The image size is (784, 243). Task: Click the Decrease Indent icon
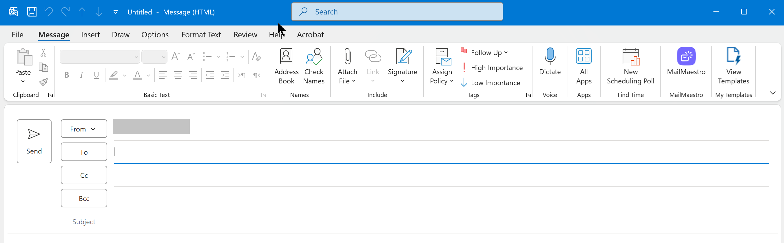[x=210, y=75]
